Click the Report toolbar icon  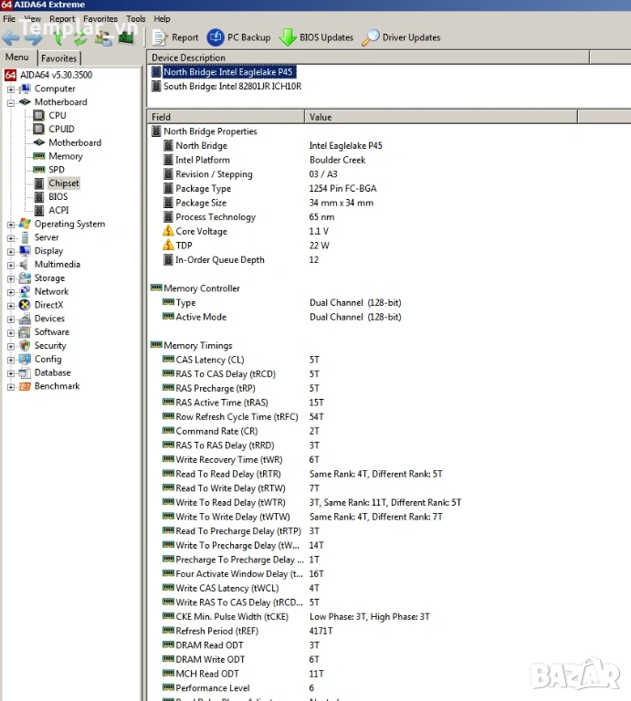[160, 37]
